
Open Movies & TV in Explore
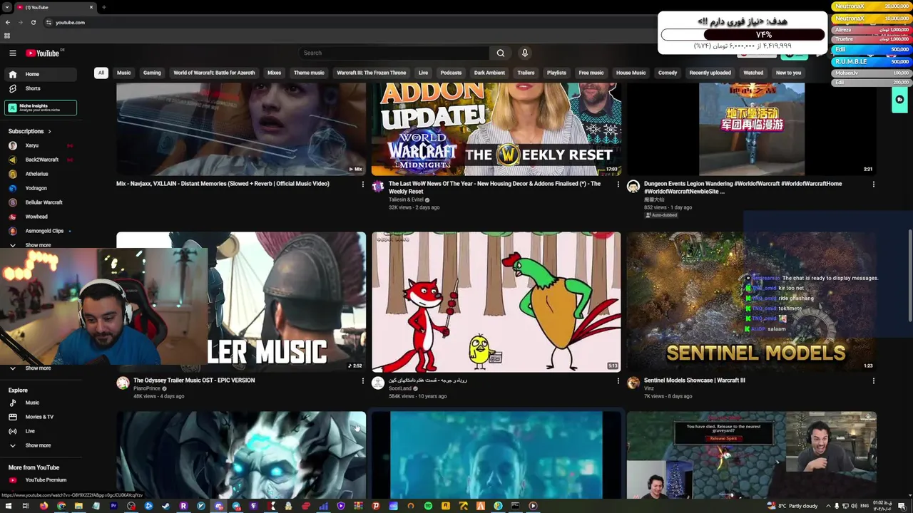click(x=41, y=417)
